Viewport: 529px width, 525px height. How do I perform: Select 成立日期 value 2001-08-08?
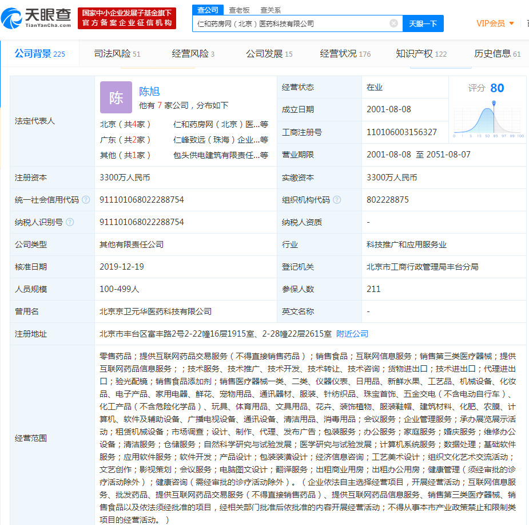(x=389, y=109)
